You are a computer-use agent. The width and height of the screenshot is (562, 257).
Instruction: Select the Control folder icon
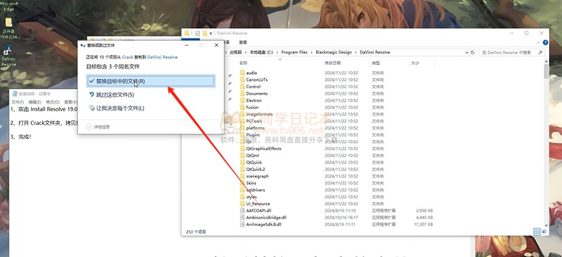[242, 86]
